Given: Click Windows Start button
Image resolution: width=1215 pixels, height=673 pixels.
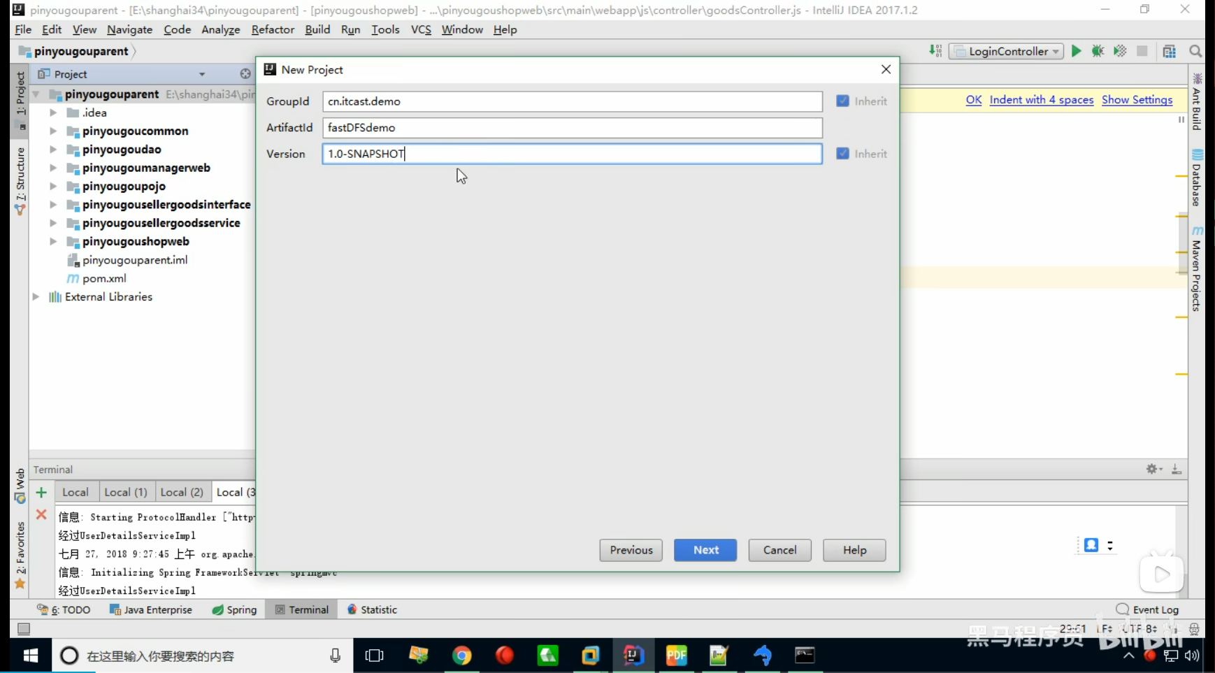Looking at the screenshot, I should [x=31, y=656].
